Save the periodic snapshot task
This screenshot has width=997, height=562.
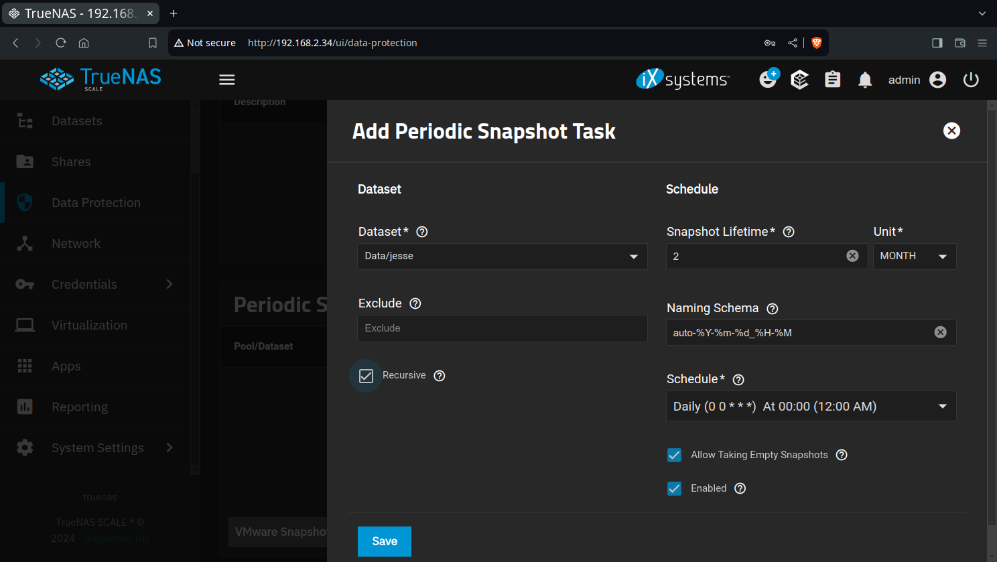385,541
